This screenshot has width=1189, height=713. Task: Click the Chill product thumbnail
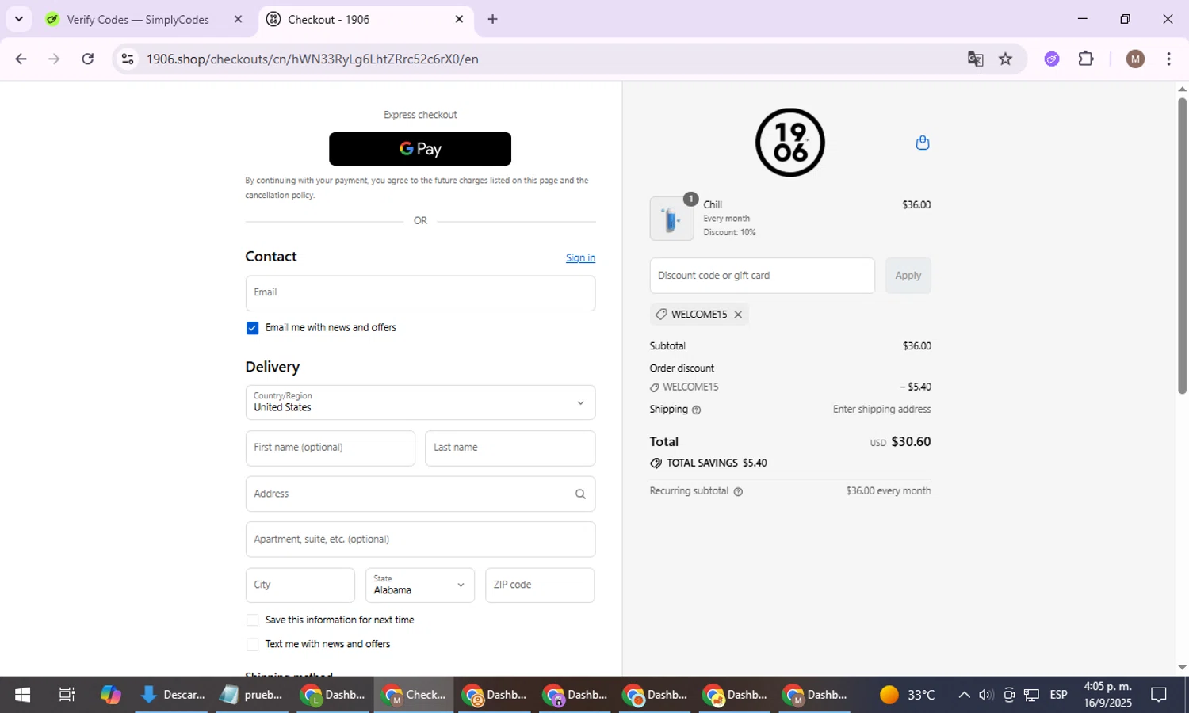(671, 219)
